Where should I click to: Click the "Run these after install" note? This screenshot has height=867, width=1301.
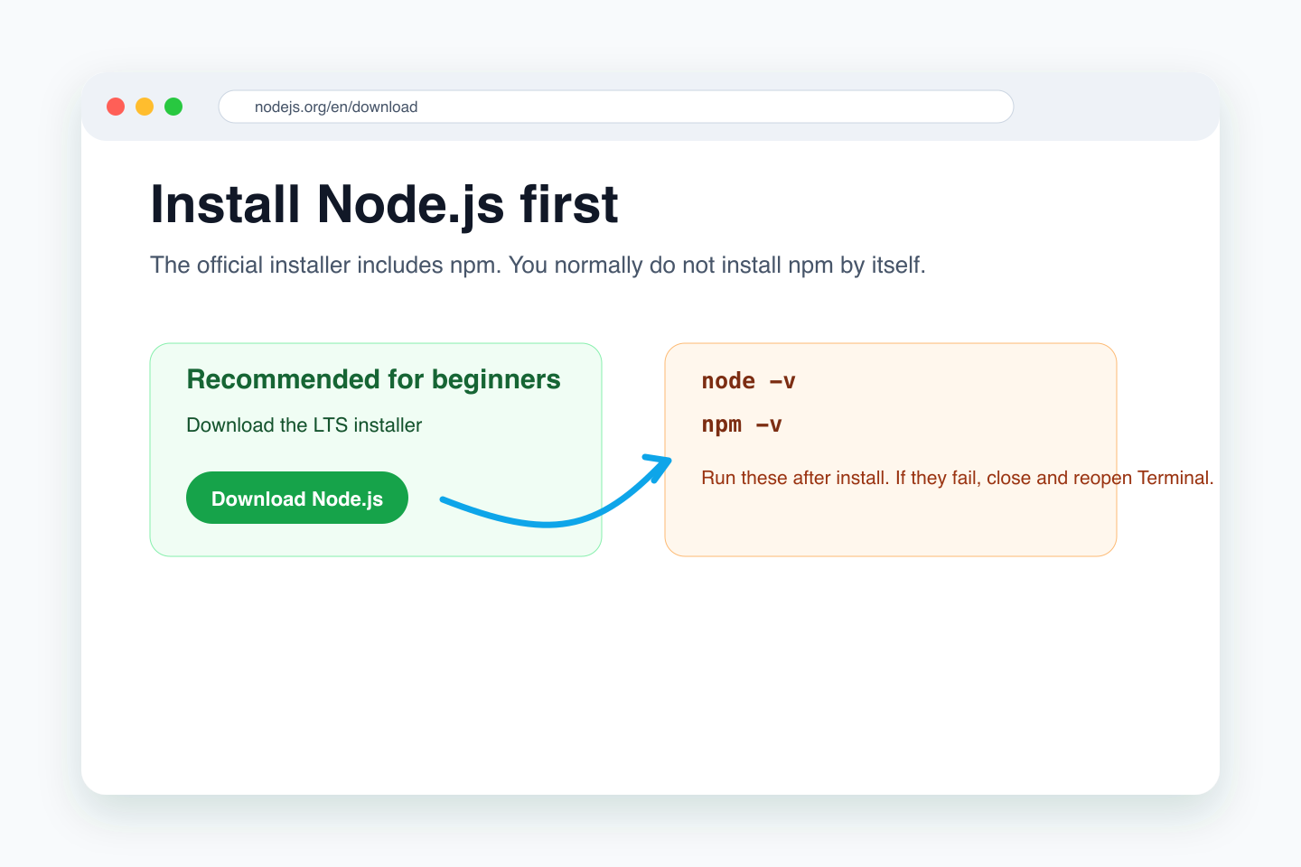pyautogui.click(x=958, y=478)
